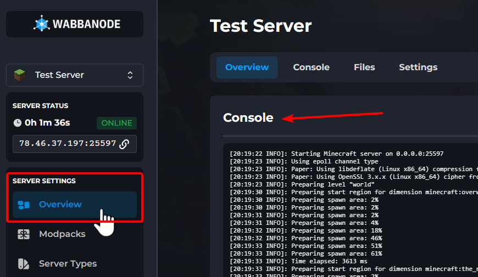Click the Server Types icon
This screenshot has width=478, height=277.
point(24,264)
